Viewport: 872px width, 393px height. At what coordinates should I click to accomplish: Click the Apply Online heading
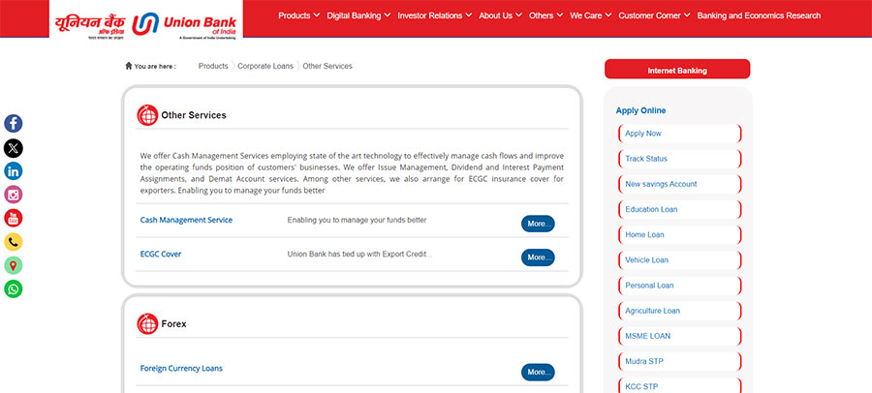640,110
